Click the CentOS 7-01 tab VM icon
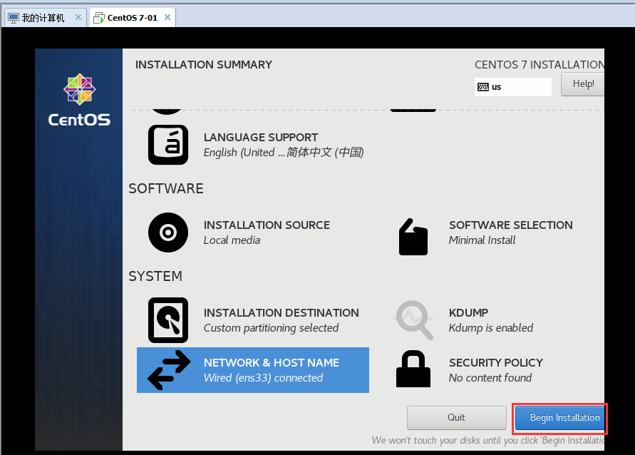The image size is (635, 455). click(99, 18)
